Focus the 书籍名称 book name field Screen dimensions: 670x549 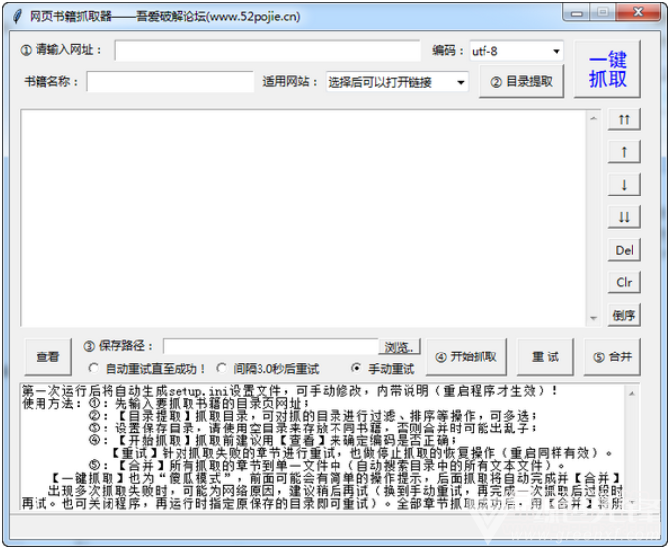[170, 82]
